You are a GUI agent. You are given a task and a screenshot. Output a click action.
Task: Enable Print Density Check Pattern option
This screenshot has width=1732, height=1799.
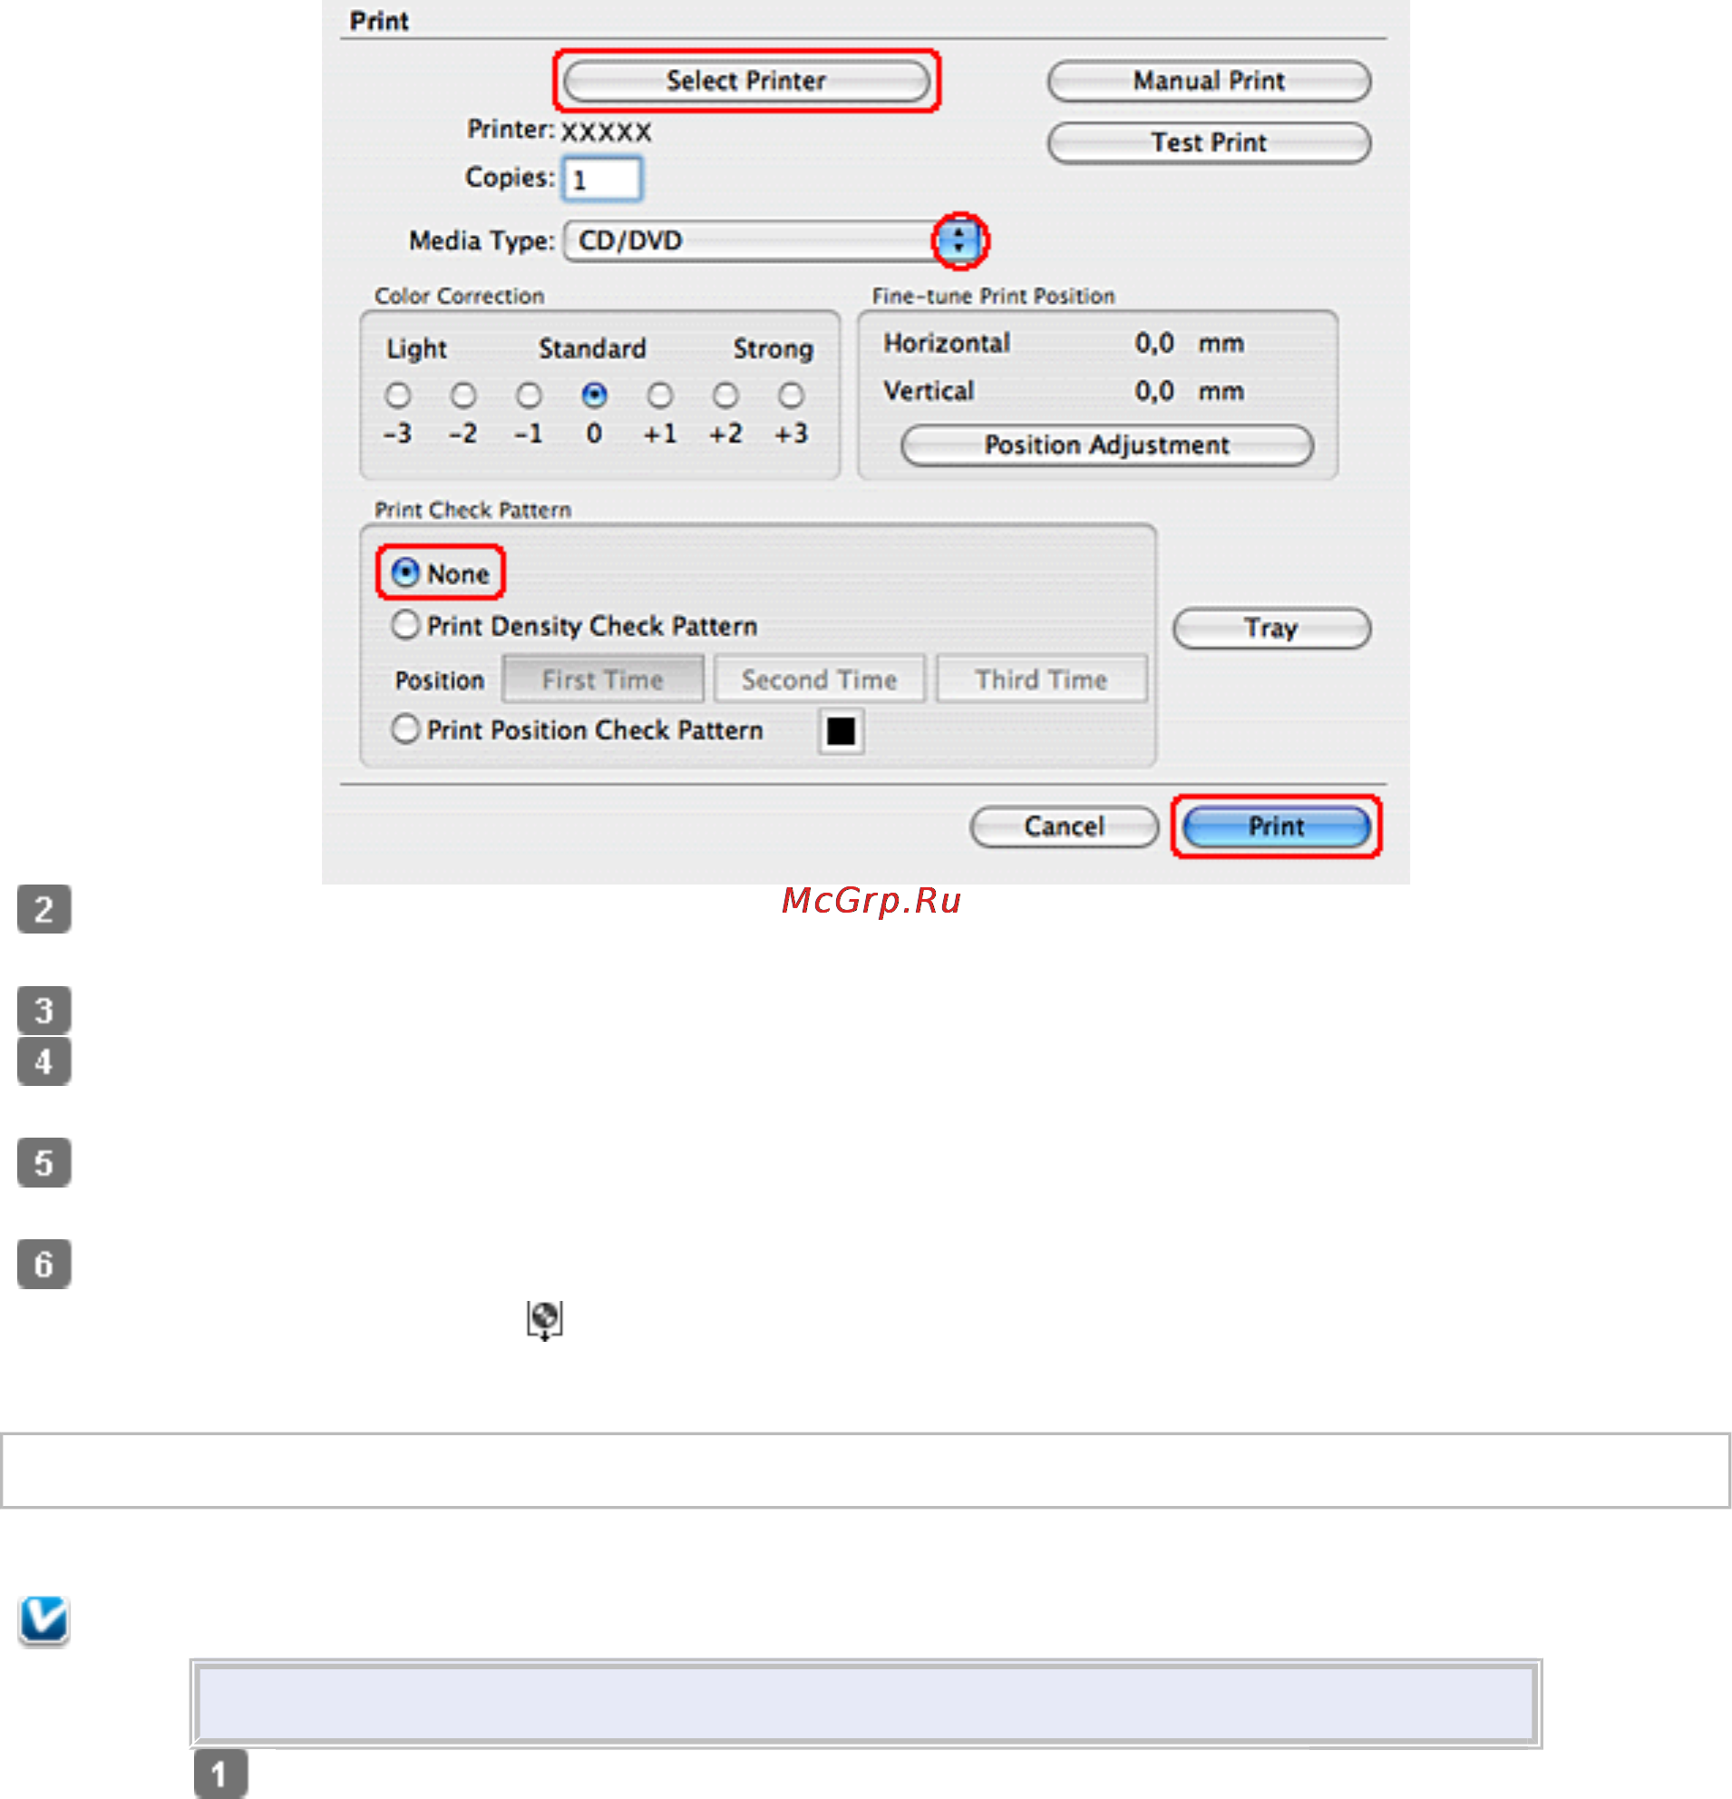tap(404, 625)
